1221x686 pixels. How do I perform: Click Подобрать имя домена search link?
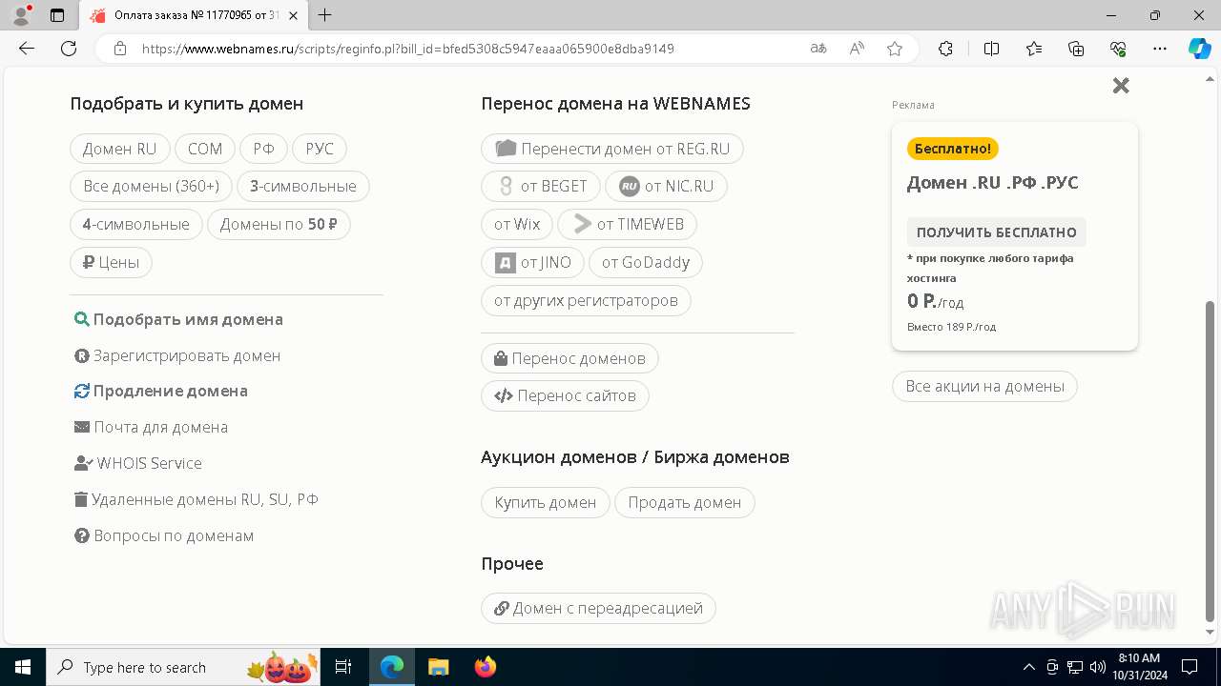178,319
